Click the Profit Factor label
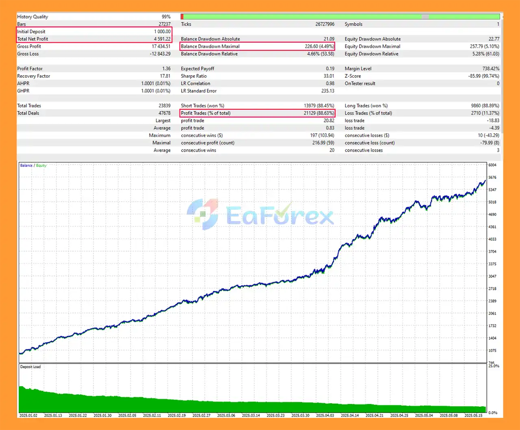Viewport: 520px width, 430px height. pos(30,69)
